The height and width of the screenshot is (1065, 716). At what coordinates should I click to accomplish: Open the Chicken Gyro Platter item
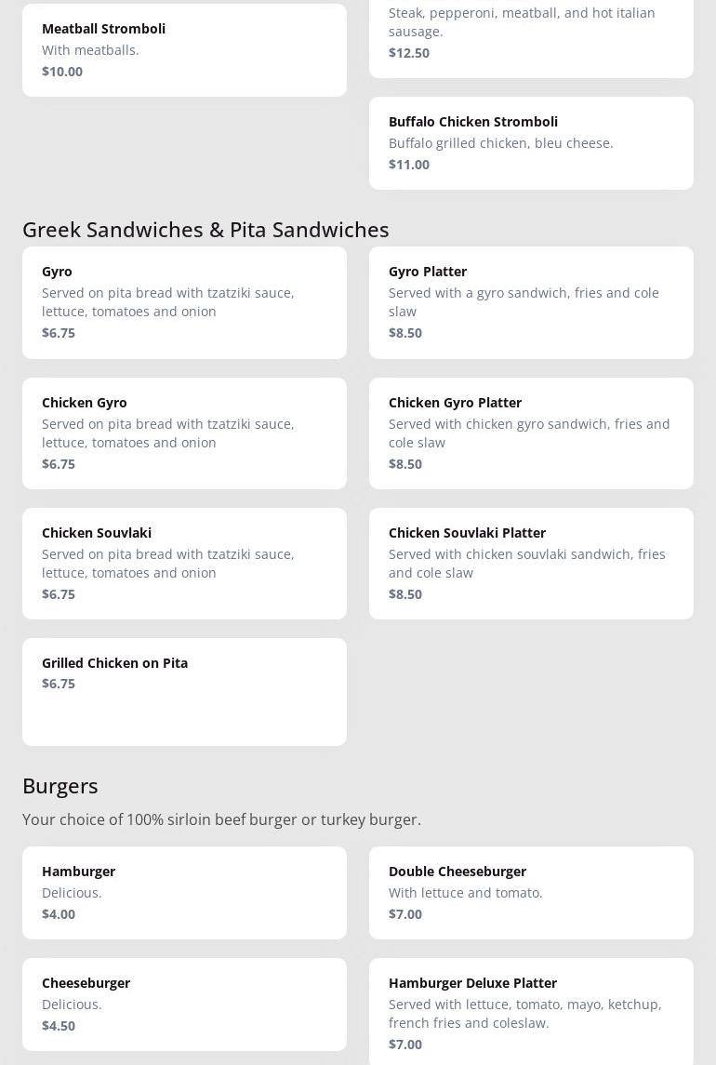click(x=531, y=433)
